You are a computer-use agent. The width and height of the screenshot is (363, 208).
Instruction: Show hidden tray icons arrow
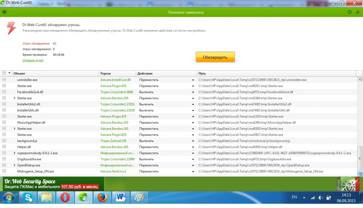pos(304,198)
